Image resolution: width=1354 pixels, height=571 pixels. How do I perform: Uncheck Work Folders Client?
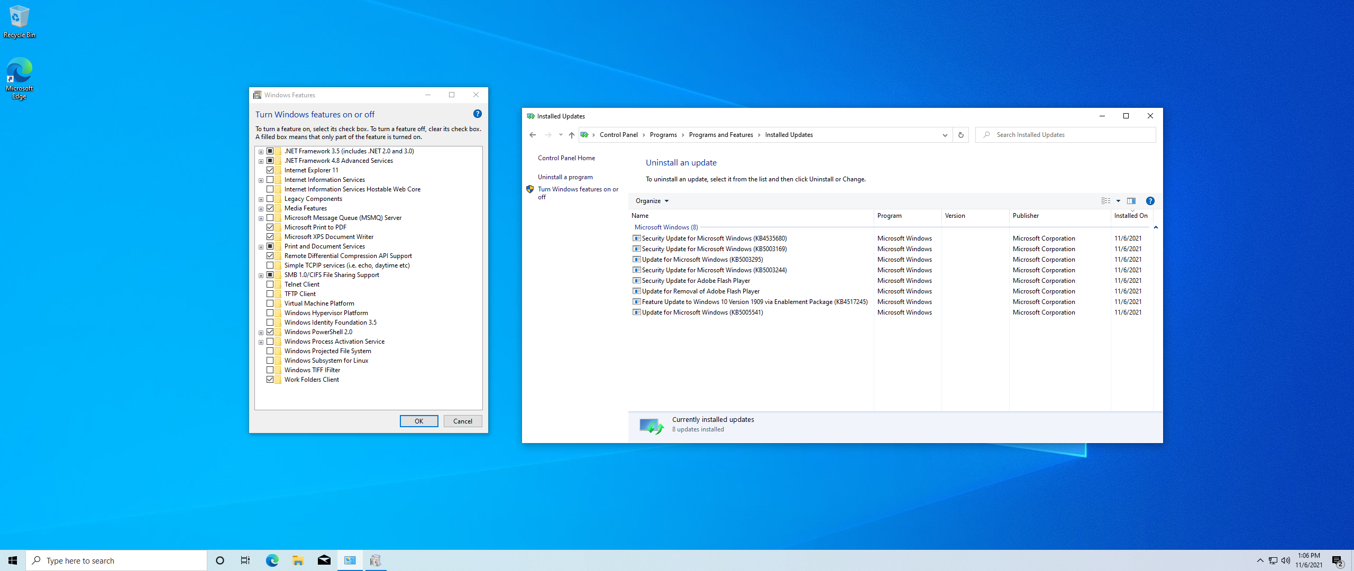(x=270, y=380)
